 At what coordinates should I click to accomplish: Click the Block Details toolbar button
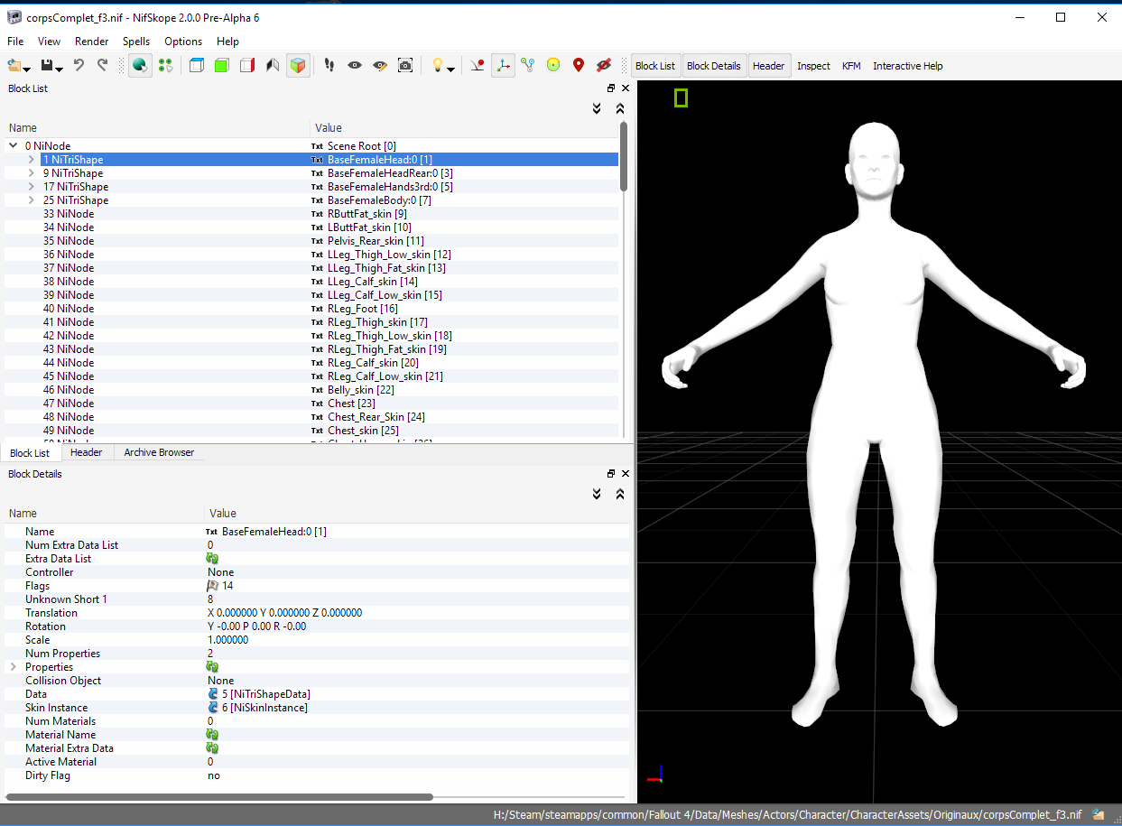click(713, 66)
